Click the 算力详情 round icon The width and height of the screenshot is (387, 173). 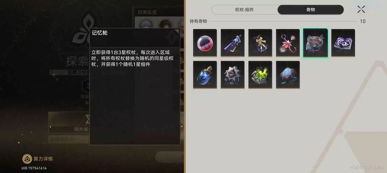point(27,159)
